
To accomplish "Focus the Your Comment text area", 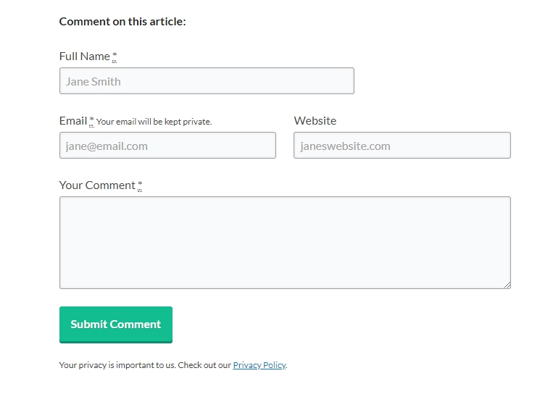I will tap(285, 243).
